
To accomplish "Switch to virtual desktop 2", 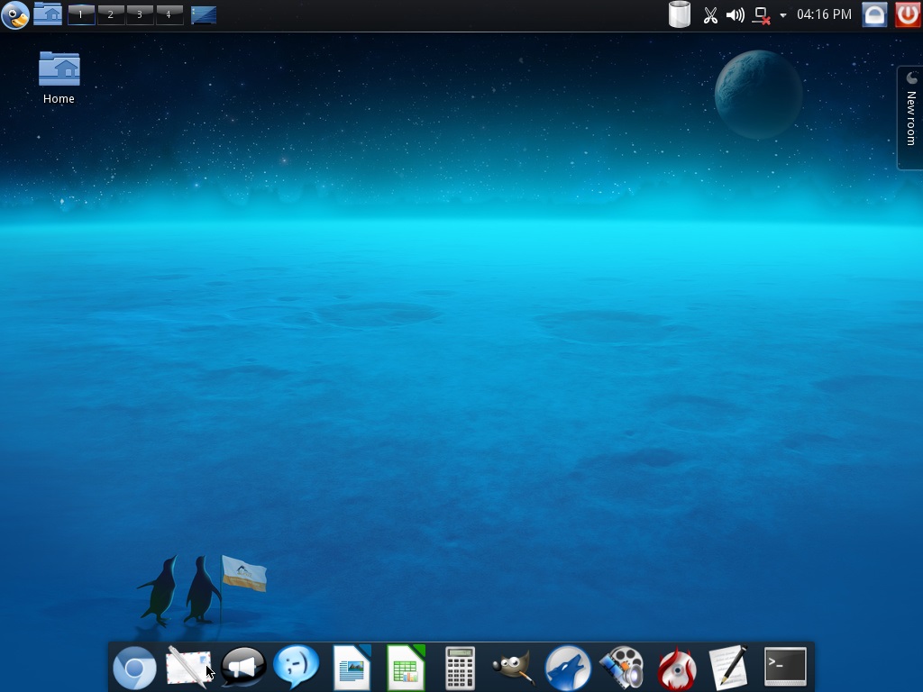I will [x=111, y=14].
